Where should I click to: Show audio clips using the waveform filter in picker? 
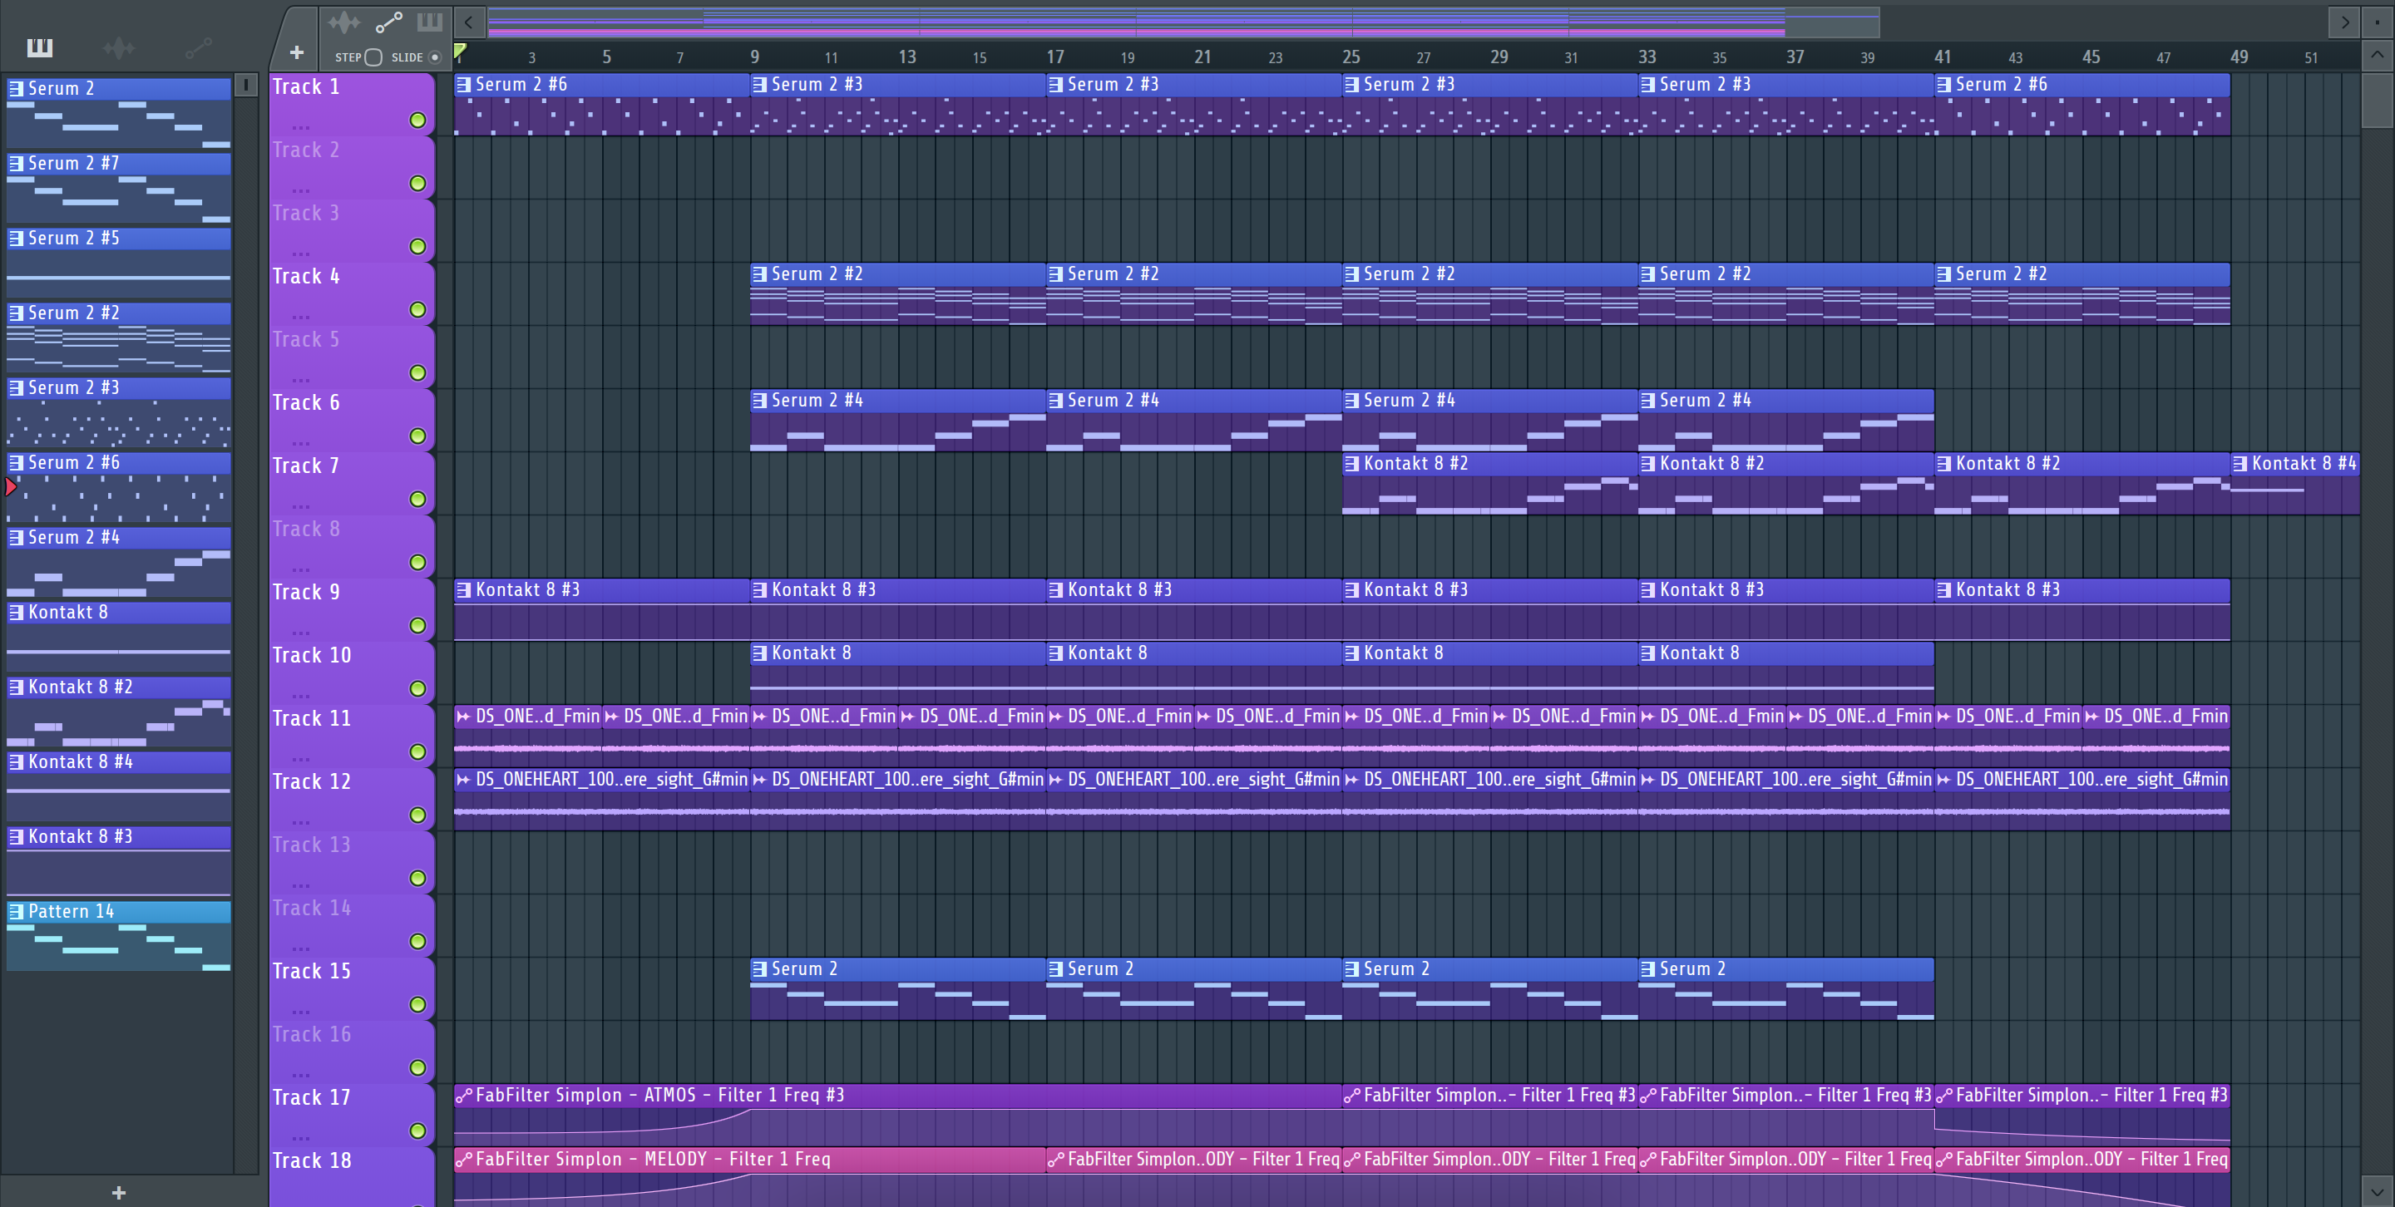(119, 47)
